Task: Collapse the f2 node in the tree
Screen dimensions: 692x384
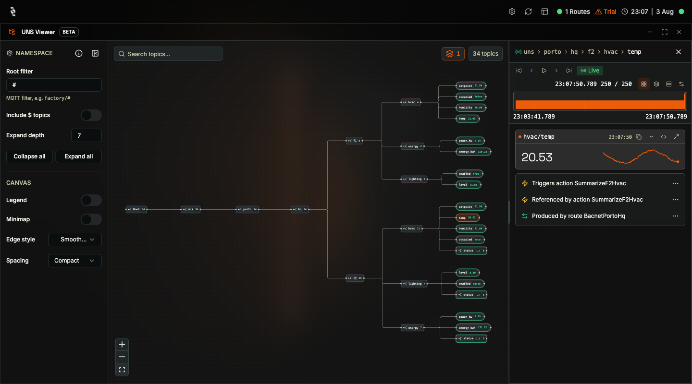Action: [x=355, y=278]
